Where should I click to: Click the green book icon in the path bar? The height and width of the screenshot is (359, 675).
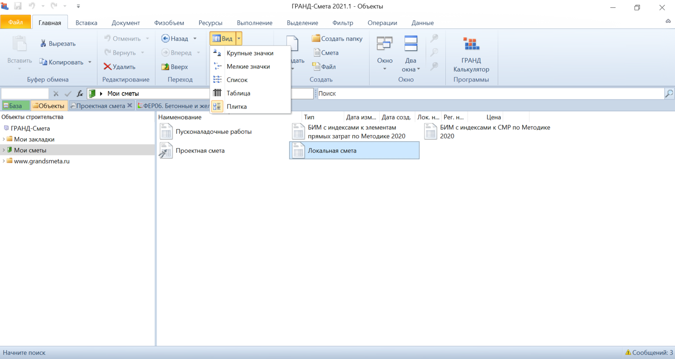[x=92, y=94]
